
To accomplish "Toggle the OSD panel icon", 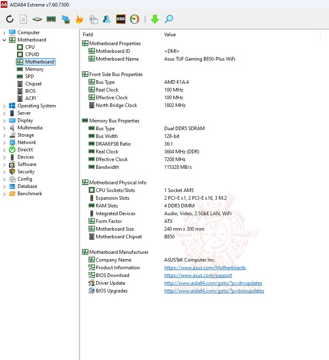I will tap(121, 19).
